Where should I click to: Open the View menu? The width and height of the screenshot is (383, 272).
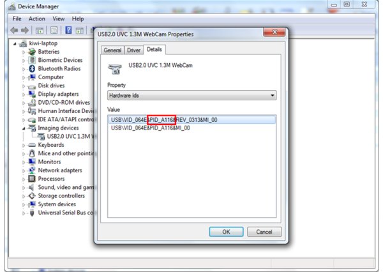pyautogui.click(x=59, y=19)
